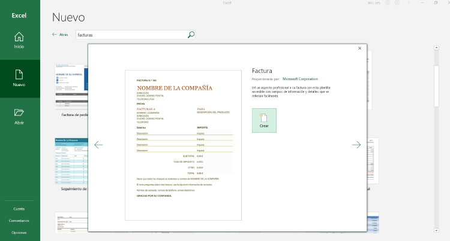Click the Factura preview image
Screen dimensions: 450x241
pyautogui.click(x=183, y=145)
